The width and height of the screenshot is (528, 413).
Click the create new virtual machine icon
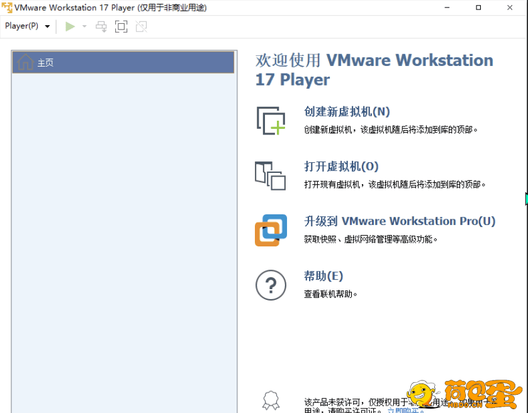tap(271, 121)
